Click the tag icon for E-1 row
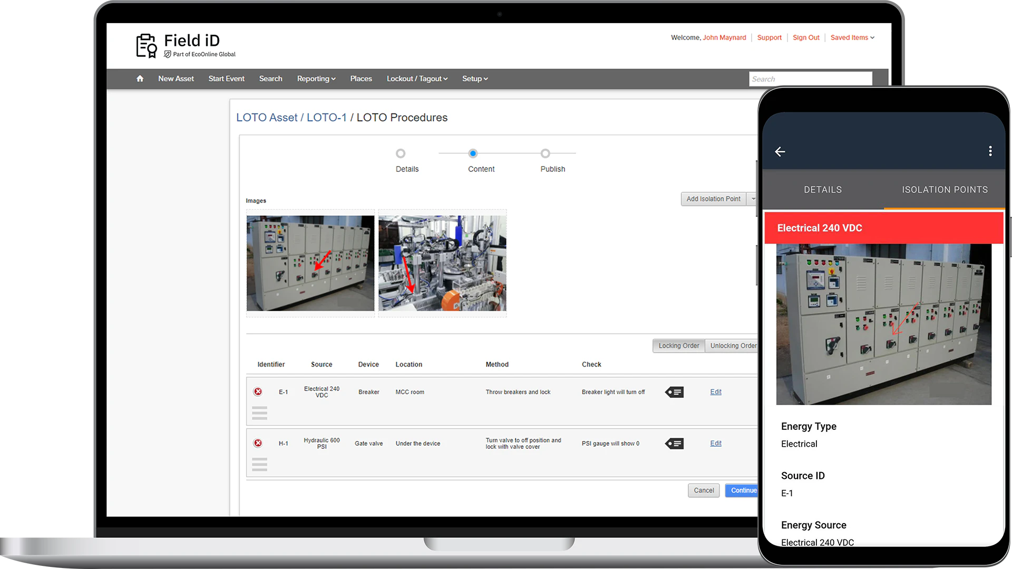The width and height of the screenshot is (1012, 569). [x=674, y=392]
